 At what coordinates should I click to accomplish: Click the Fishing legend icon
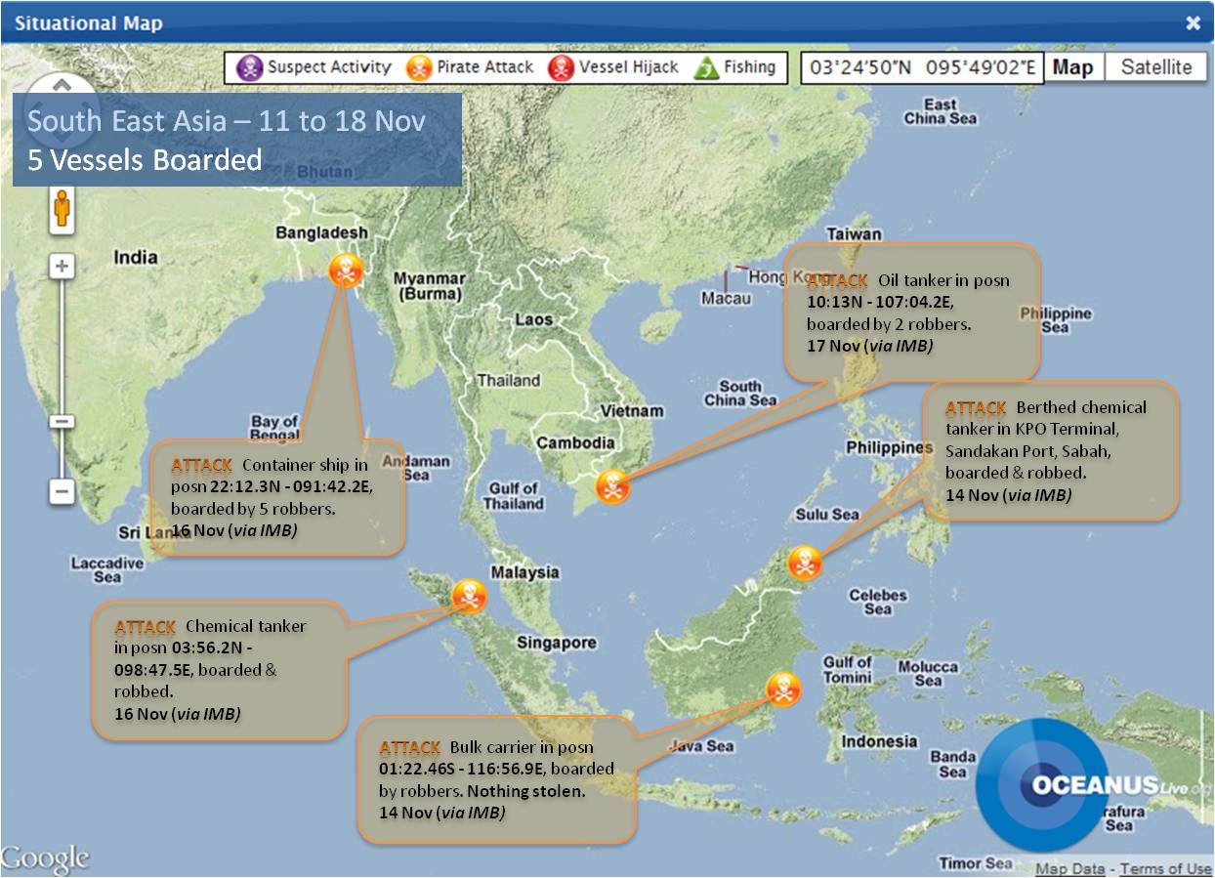click(706, 68)
